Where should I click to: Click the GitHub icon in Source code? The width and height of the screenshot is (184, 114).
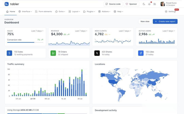(107, 4)
